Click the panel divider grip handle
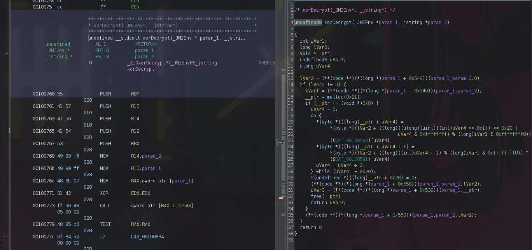This screenshot has height=250, width=532. tap(9, 130)
